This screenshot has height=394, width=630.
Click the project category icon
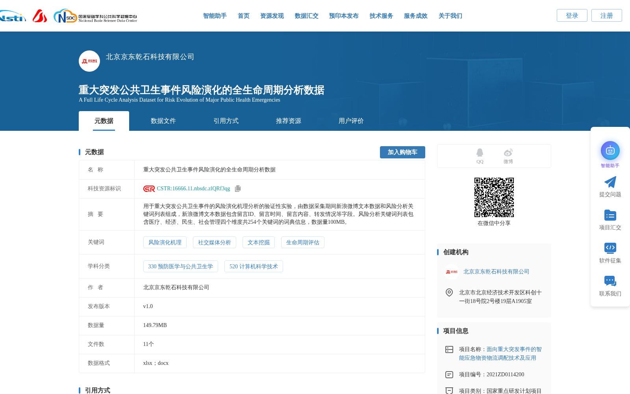(449, 390)
